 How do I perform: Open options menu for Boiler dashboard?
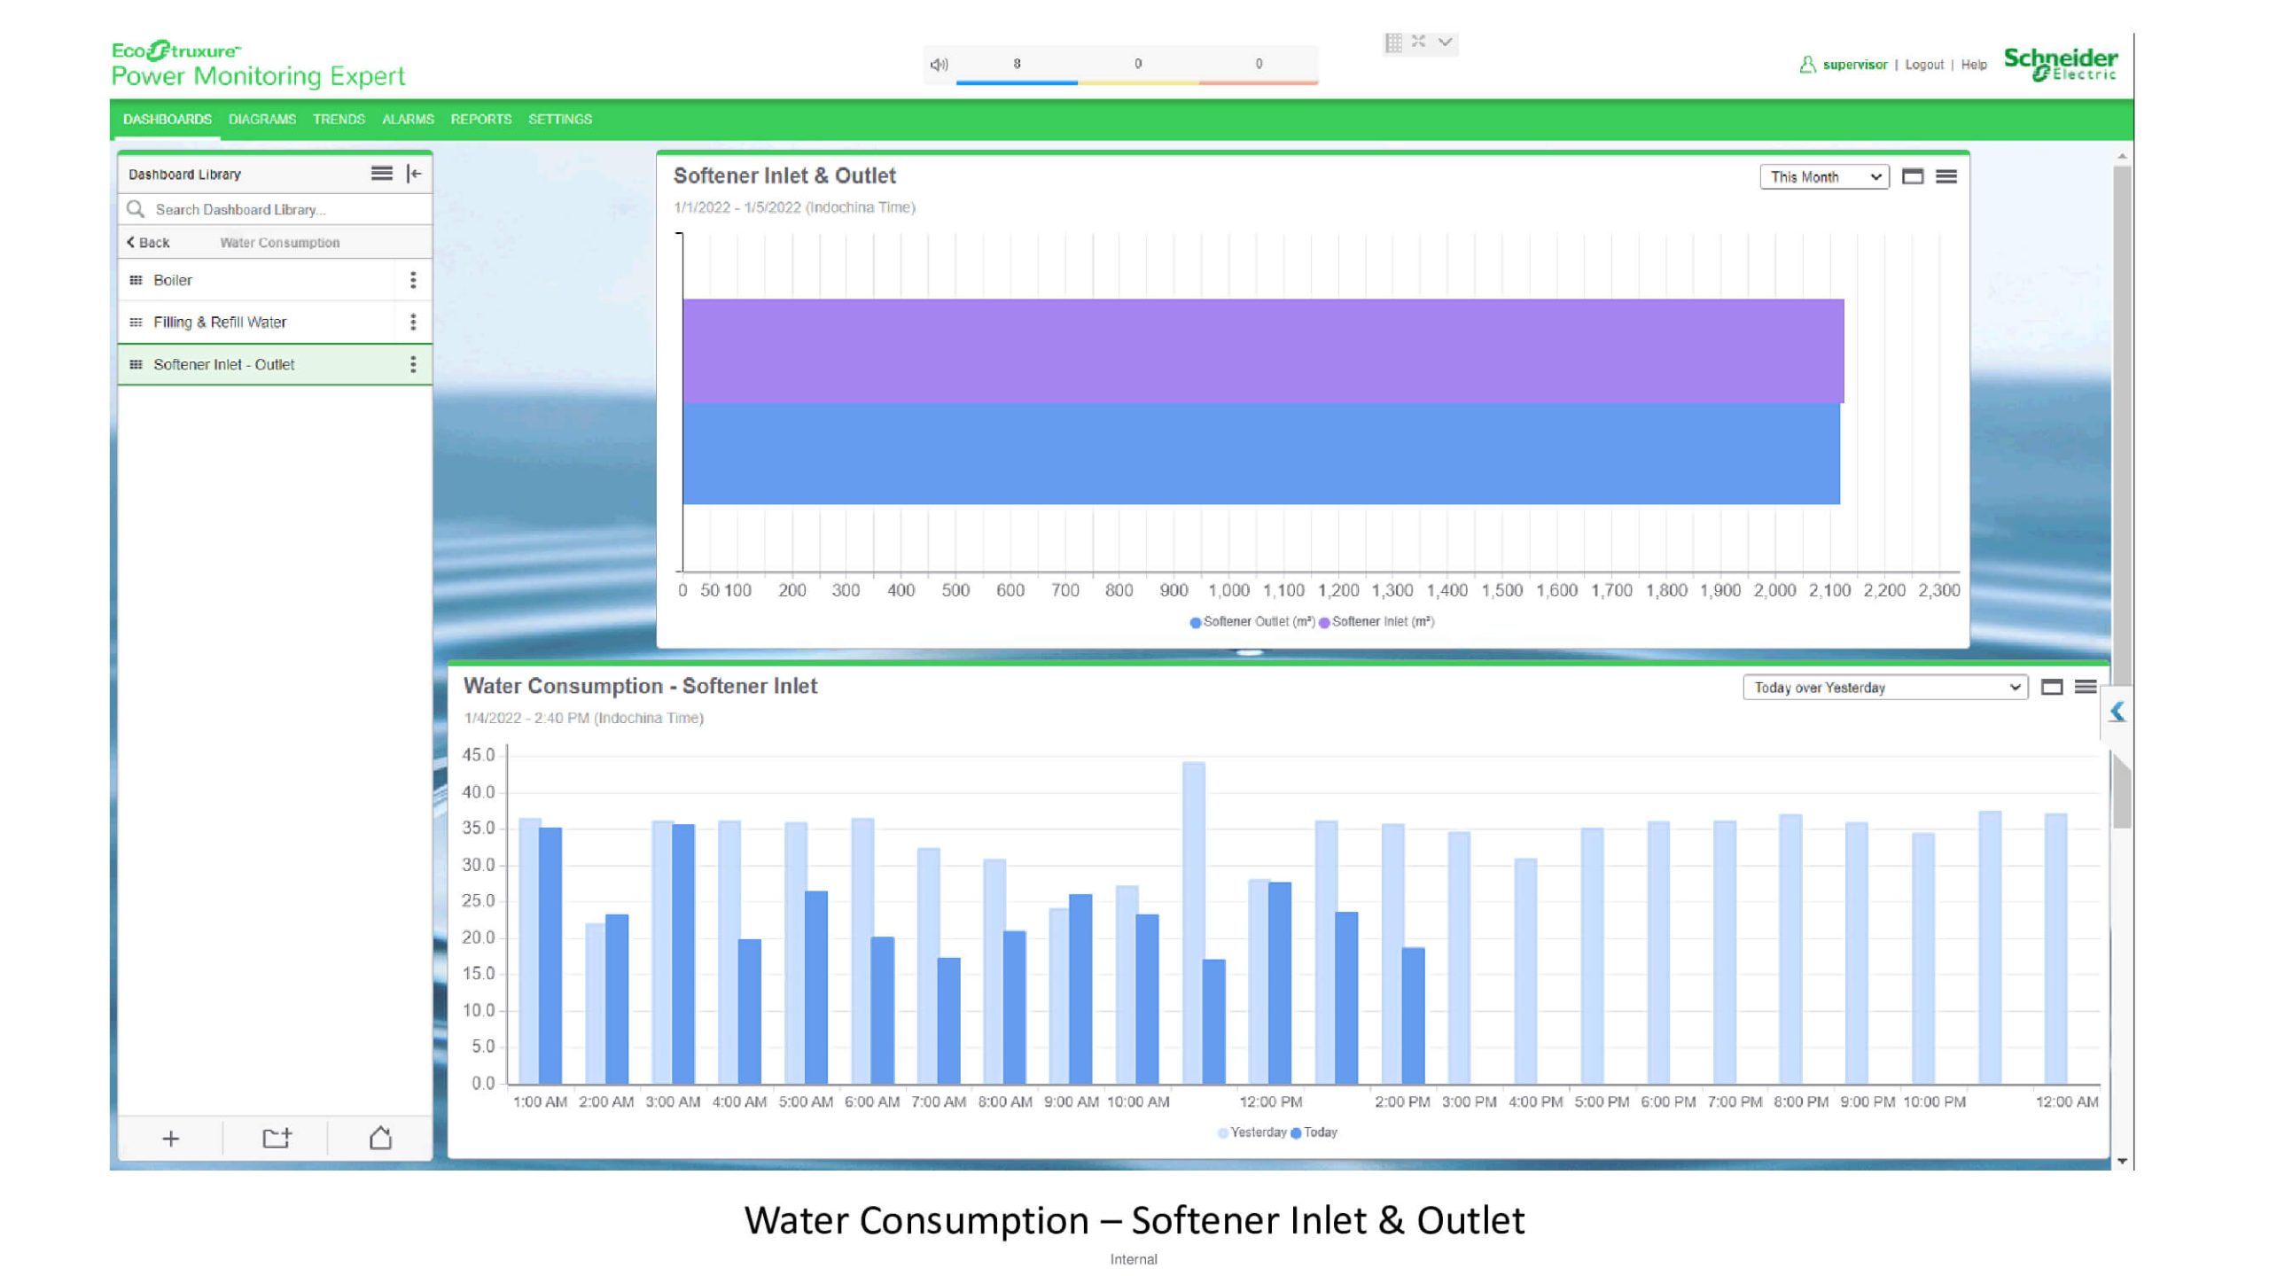(413, 280)
